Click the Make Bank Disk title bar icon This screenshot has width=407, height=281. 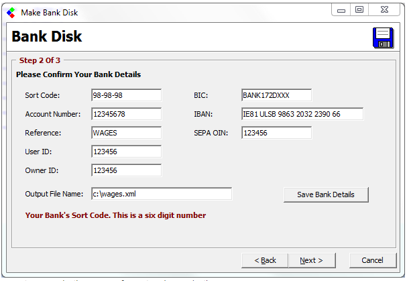(10, 11)
